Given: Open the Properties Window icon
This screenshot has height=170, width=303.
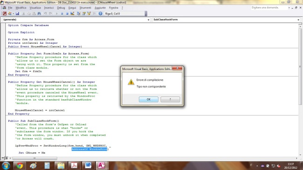Looking at the screenshot, I should tap(83, 14).
